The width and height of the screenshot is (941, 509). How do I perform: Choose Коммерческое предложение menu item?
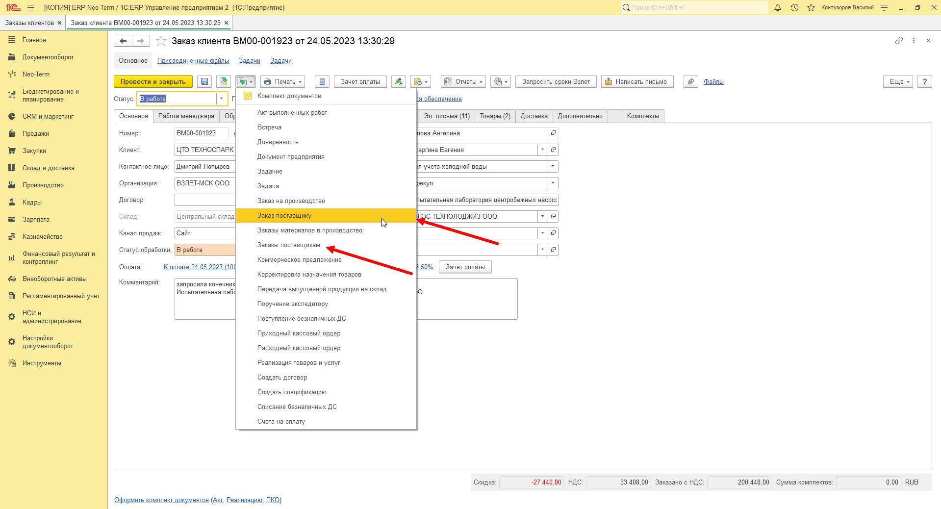point(326,259)
